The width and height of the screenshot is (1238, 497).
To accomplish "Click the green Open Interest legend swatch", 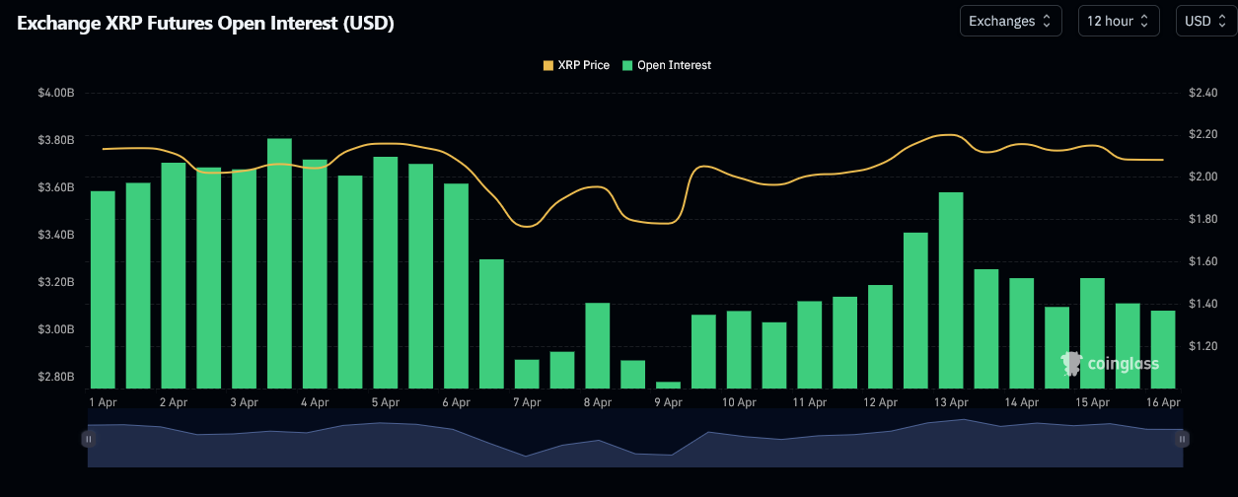I will coord(627,65).
